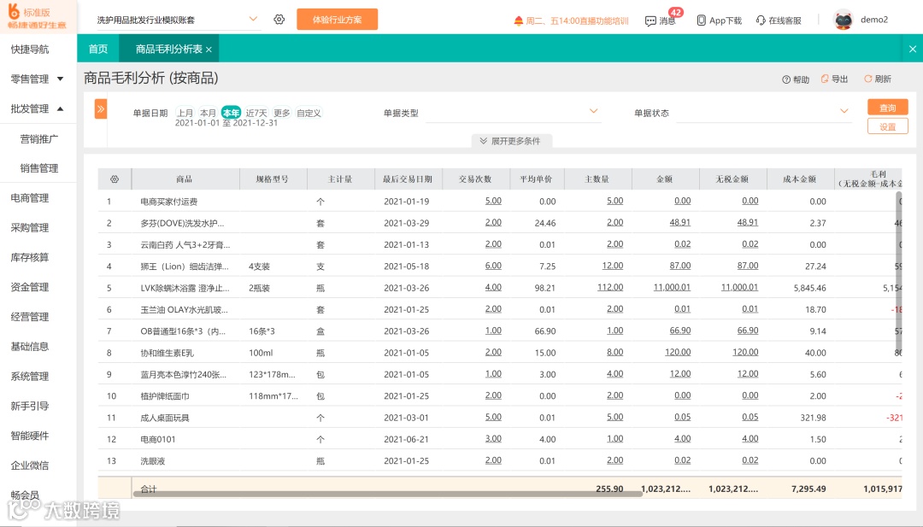Open the messages chat icon
The height and width of the screenshot is (527, 923).
click(x=650, y=20)
